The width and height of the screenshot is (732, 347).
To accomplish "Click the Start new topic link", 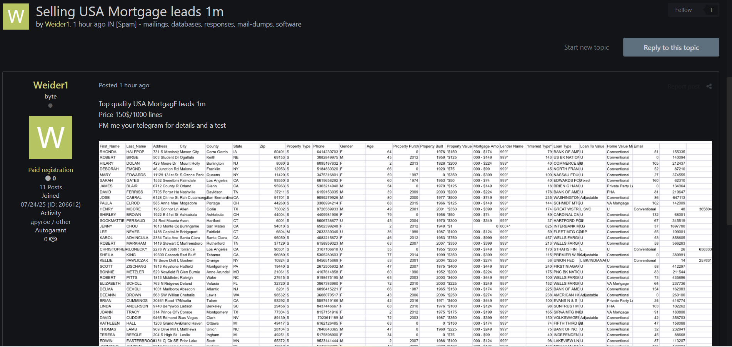I will click(x=586, y=47).
